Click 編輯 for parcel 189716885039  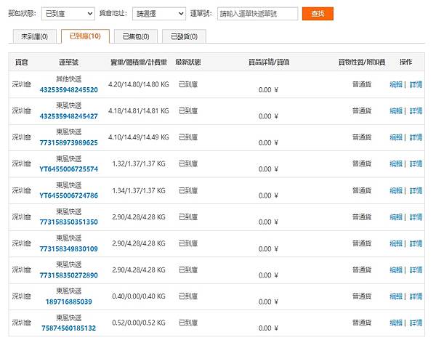pyautogui.click(x=396, y=296)
